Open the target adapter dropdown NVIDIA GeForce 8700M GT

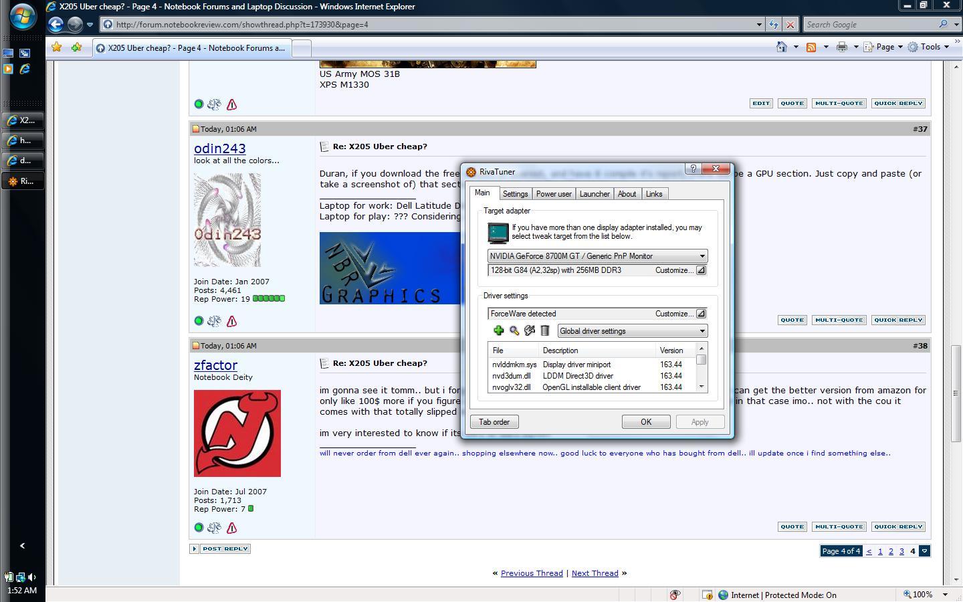point(597,256)
